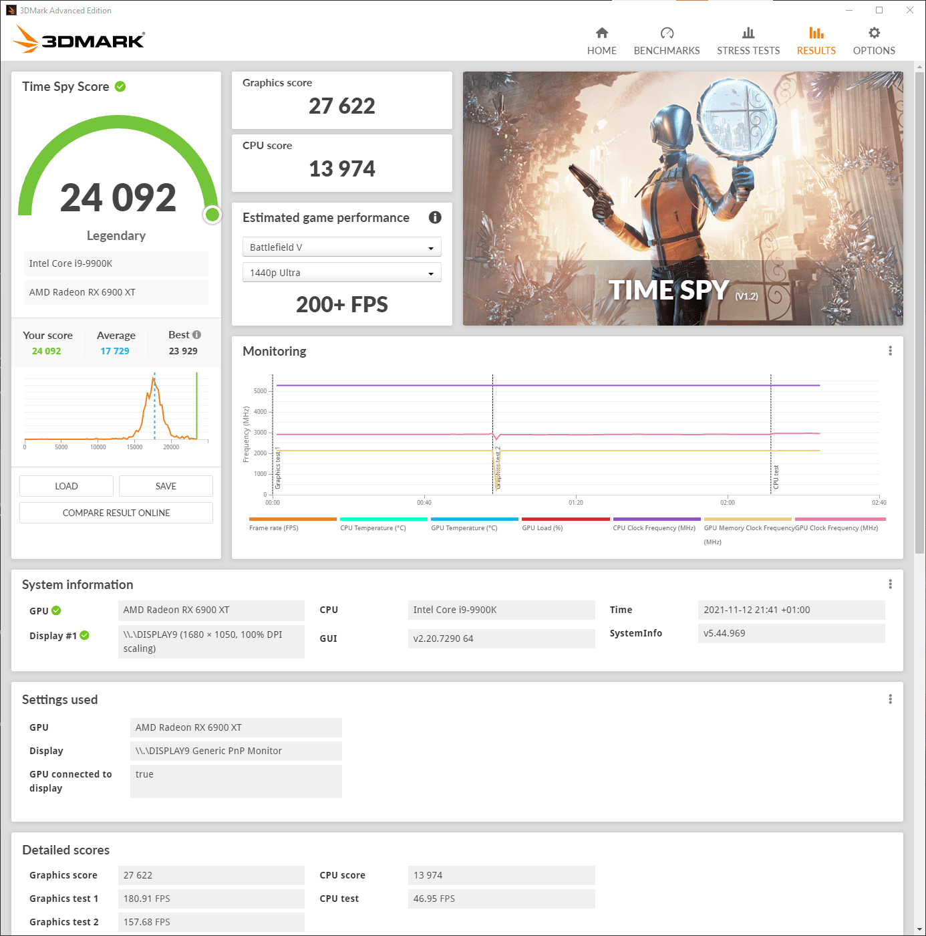Click green checkmark next to Display #1
Screen dimensions: 926x936
[x=84, y=636]
